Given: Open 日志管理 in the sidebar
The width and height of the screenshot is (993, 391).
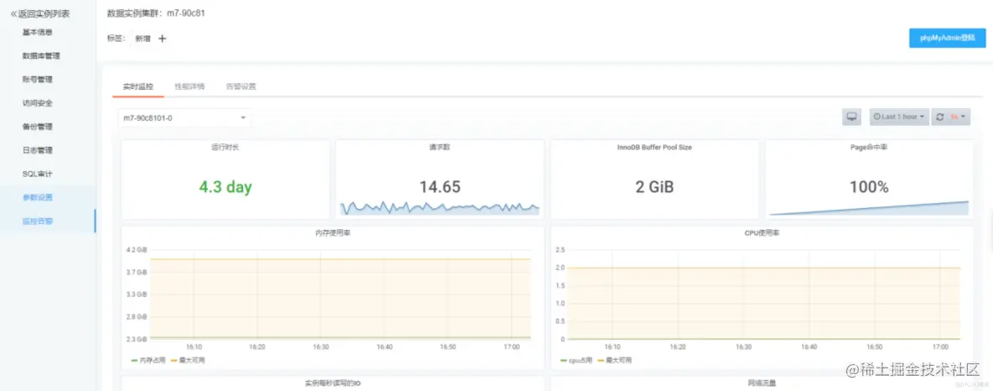Looking at the screenshot, I should point(37,151).
